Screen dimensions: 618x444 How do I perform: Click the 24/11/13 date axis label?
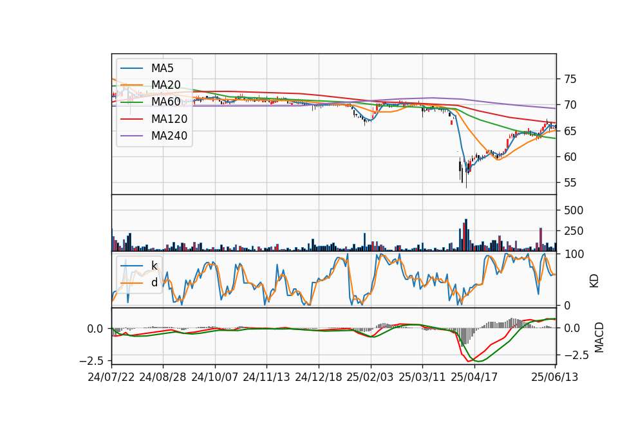coord(267,377)
